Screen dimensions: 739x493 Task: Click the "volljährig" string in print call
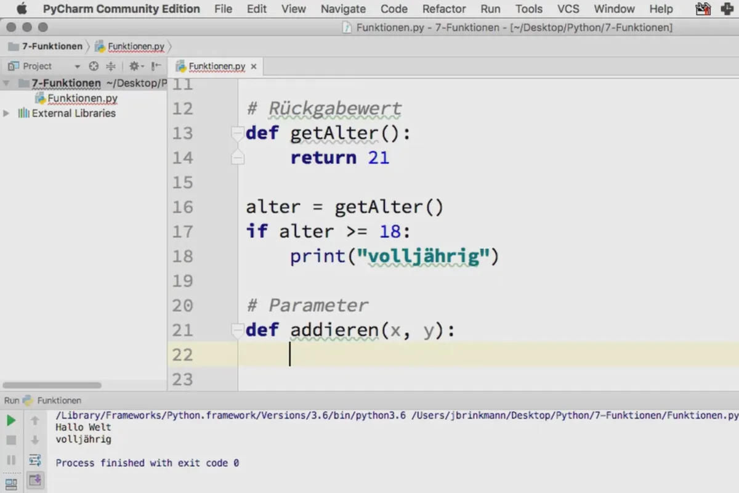tap(424, 256)
